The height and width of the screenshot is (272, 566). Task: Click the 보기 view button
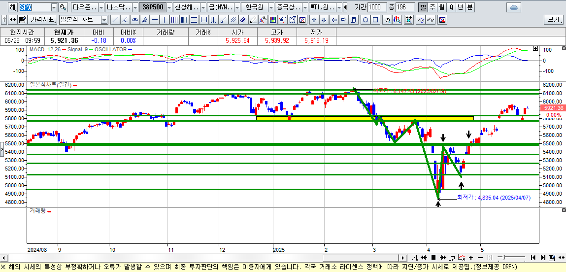[553, 20]
